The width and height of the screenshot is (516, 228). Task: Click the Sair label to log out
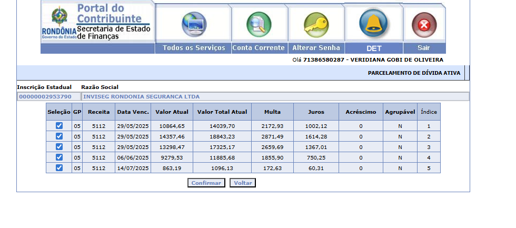[x=424, y=48]
